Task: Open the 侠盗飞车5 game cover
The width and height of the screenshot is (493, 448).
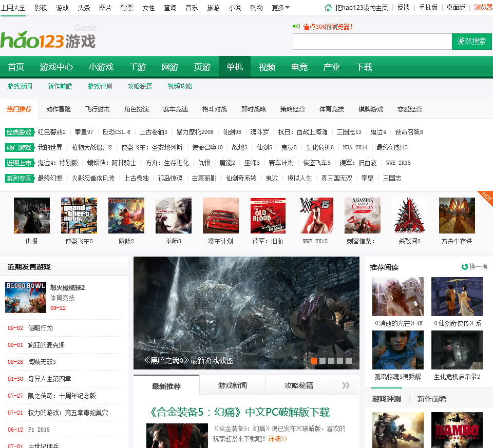Action: 79,216
